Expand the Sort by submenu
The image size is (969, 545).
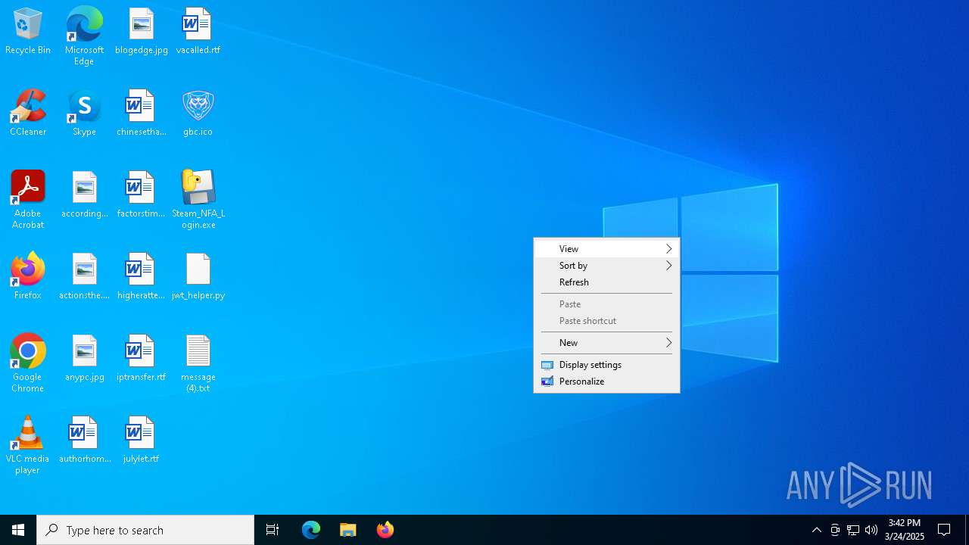(x=606, y=266)
